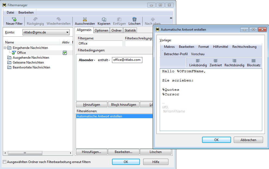Select Eingehende Nachrichten folder
This screenshot has height=169, width=269.
(30, 48)
